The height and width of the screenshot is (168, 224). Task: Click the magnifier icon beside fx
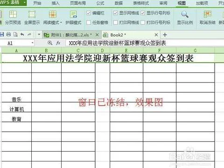[50, 43]
